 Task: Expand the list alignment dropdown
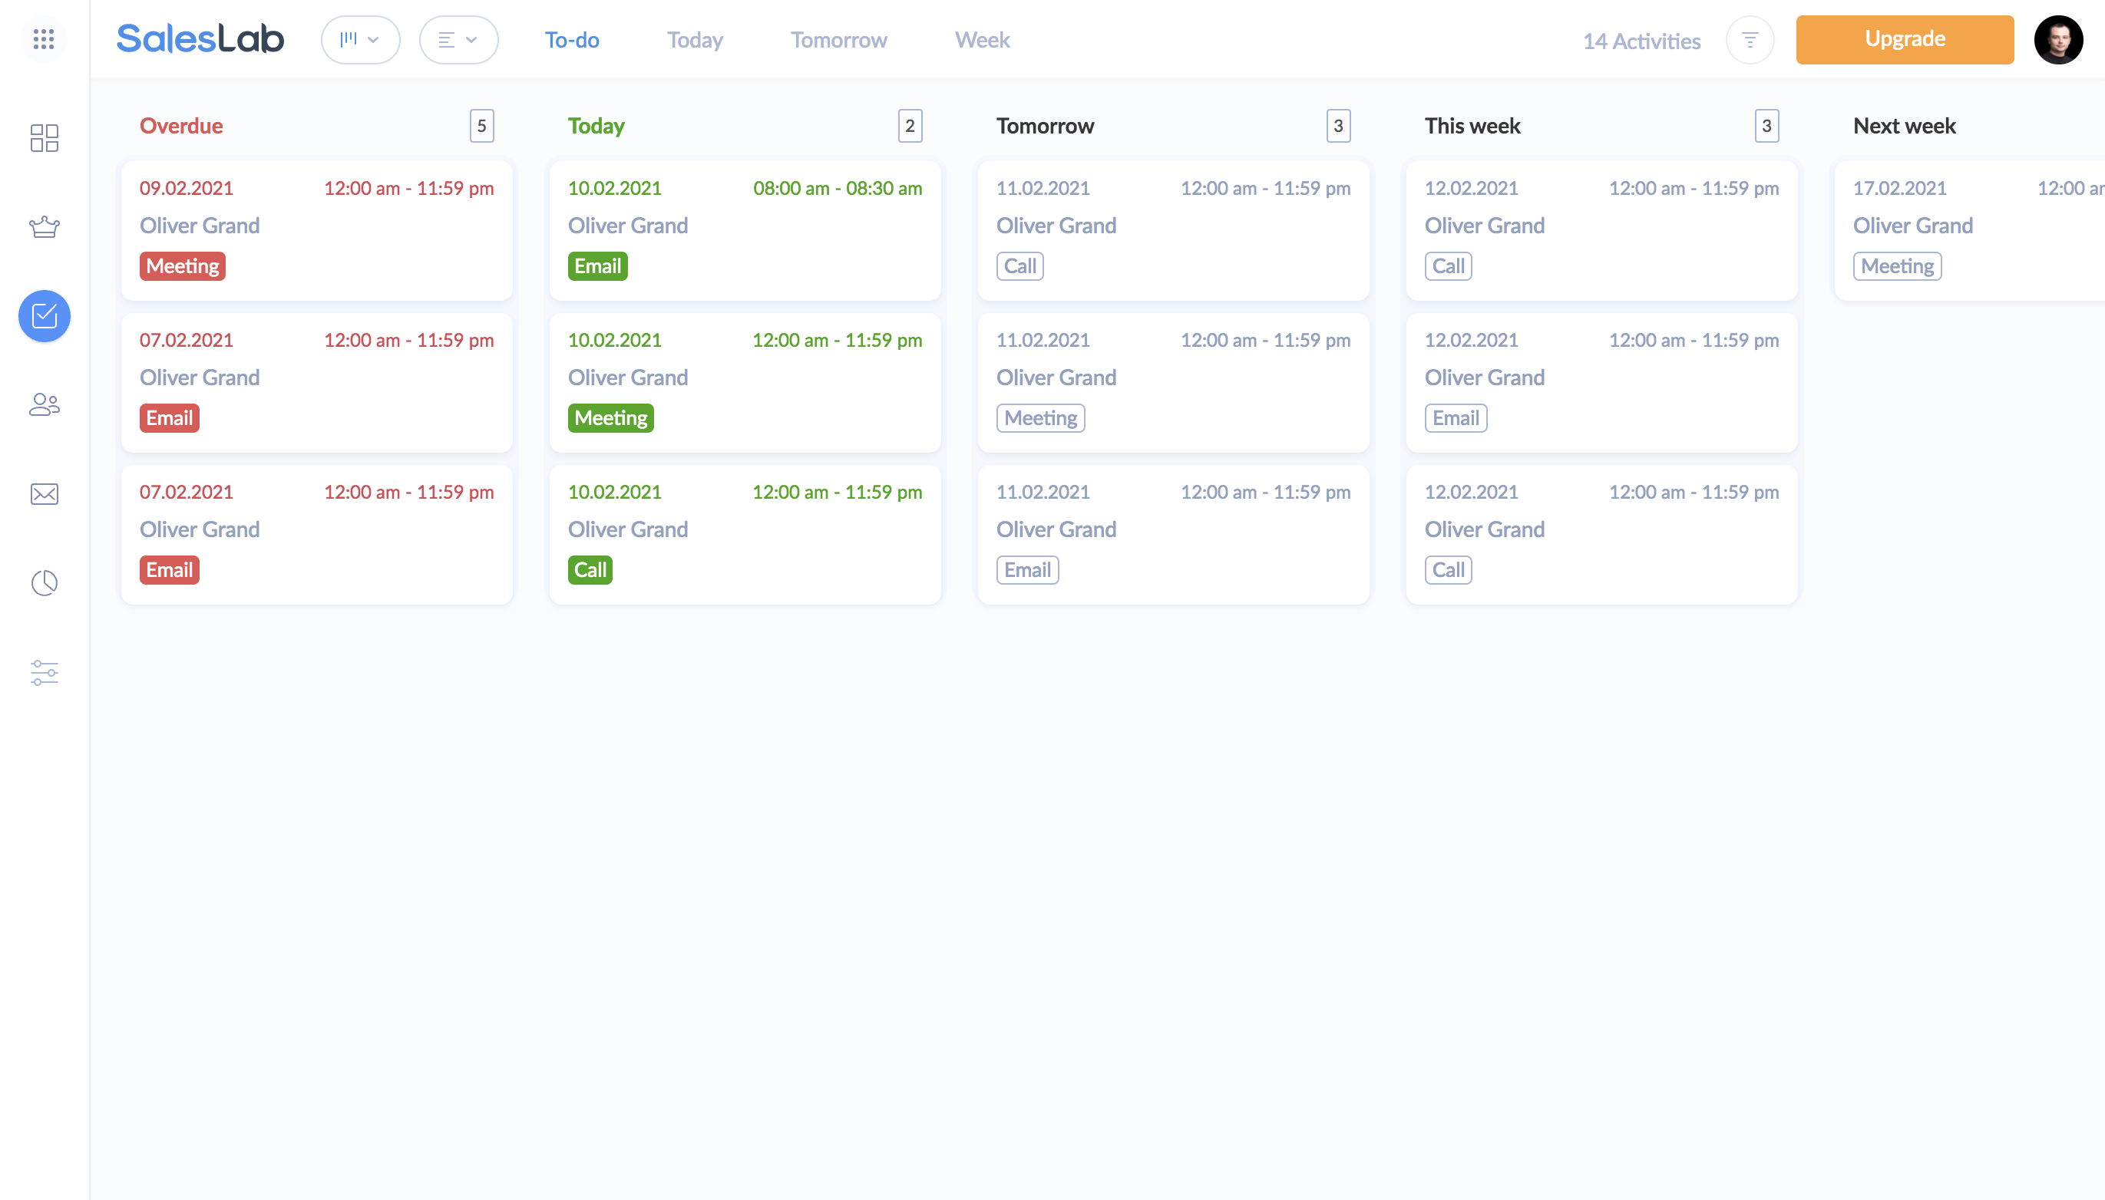tap(458, 40)
